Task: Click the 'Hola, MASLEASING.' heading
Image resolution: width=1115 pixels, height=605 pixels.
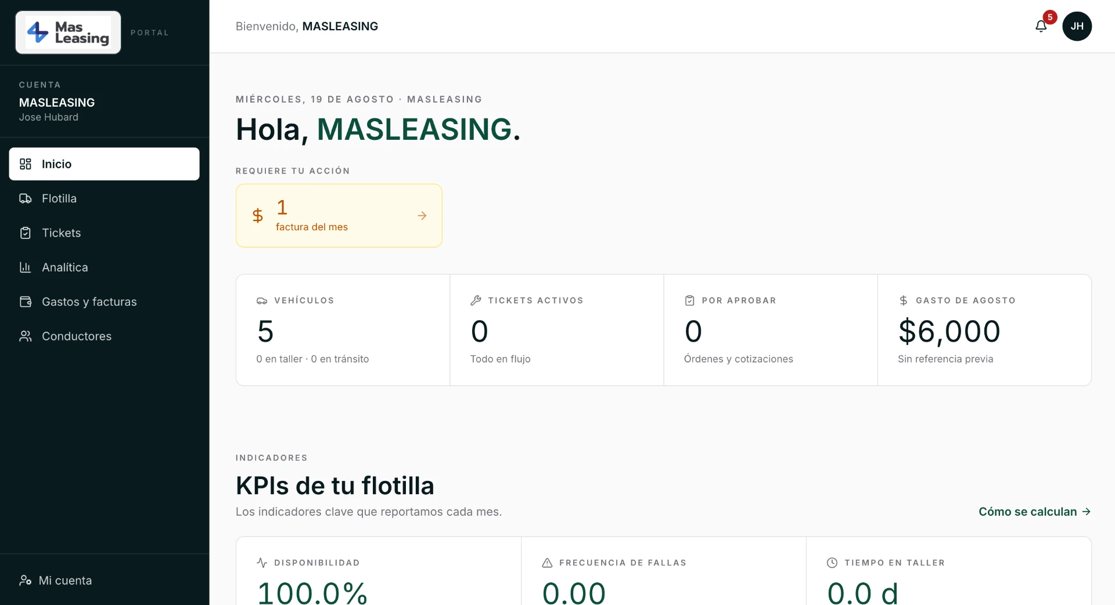Action: [x=378, y=129]
